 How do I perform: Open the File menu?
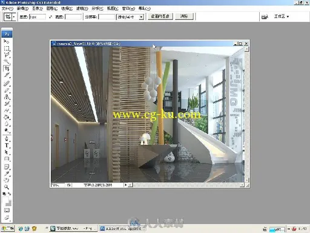(7, 8)
